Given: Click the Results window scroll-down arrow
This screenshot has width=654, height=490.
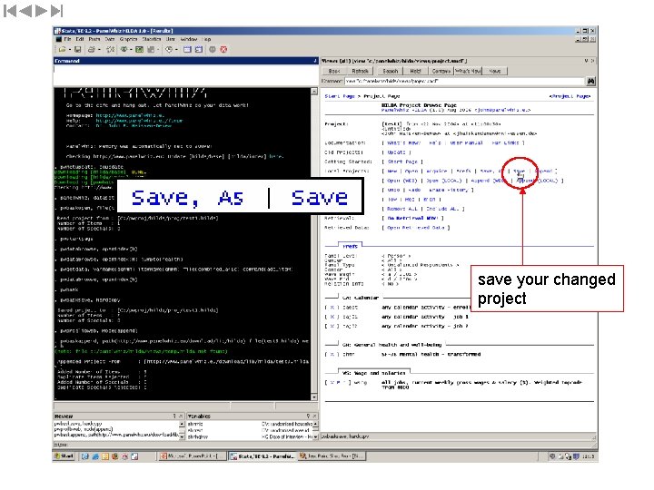Looking at the screenshot, I should click(314, 397).
